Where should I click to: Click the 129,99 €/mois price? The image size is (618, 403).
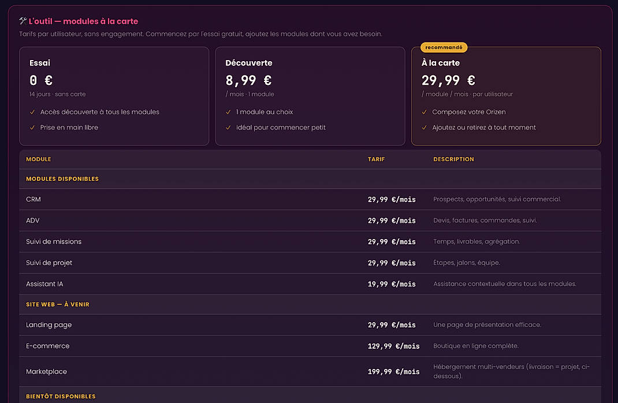[x=393, y=346]
